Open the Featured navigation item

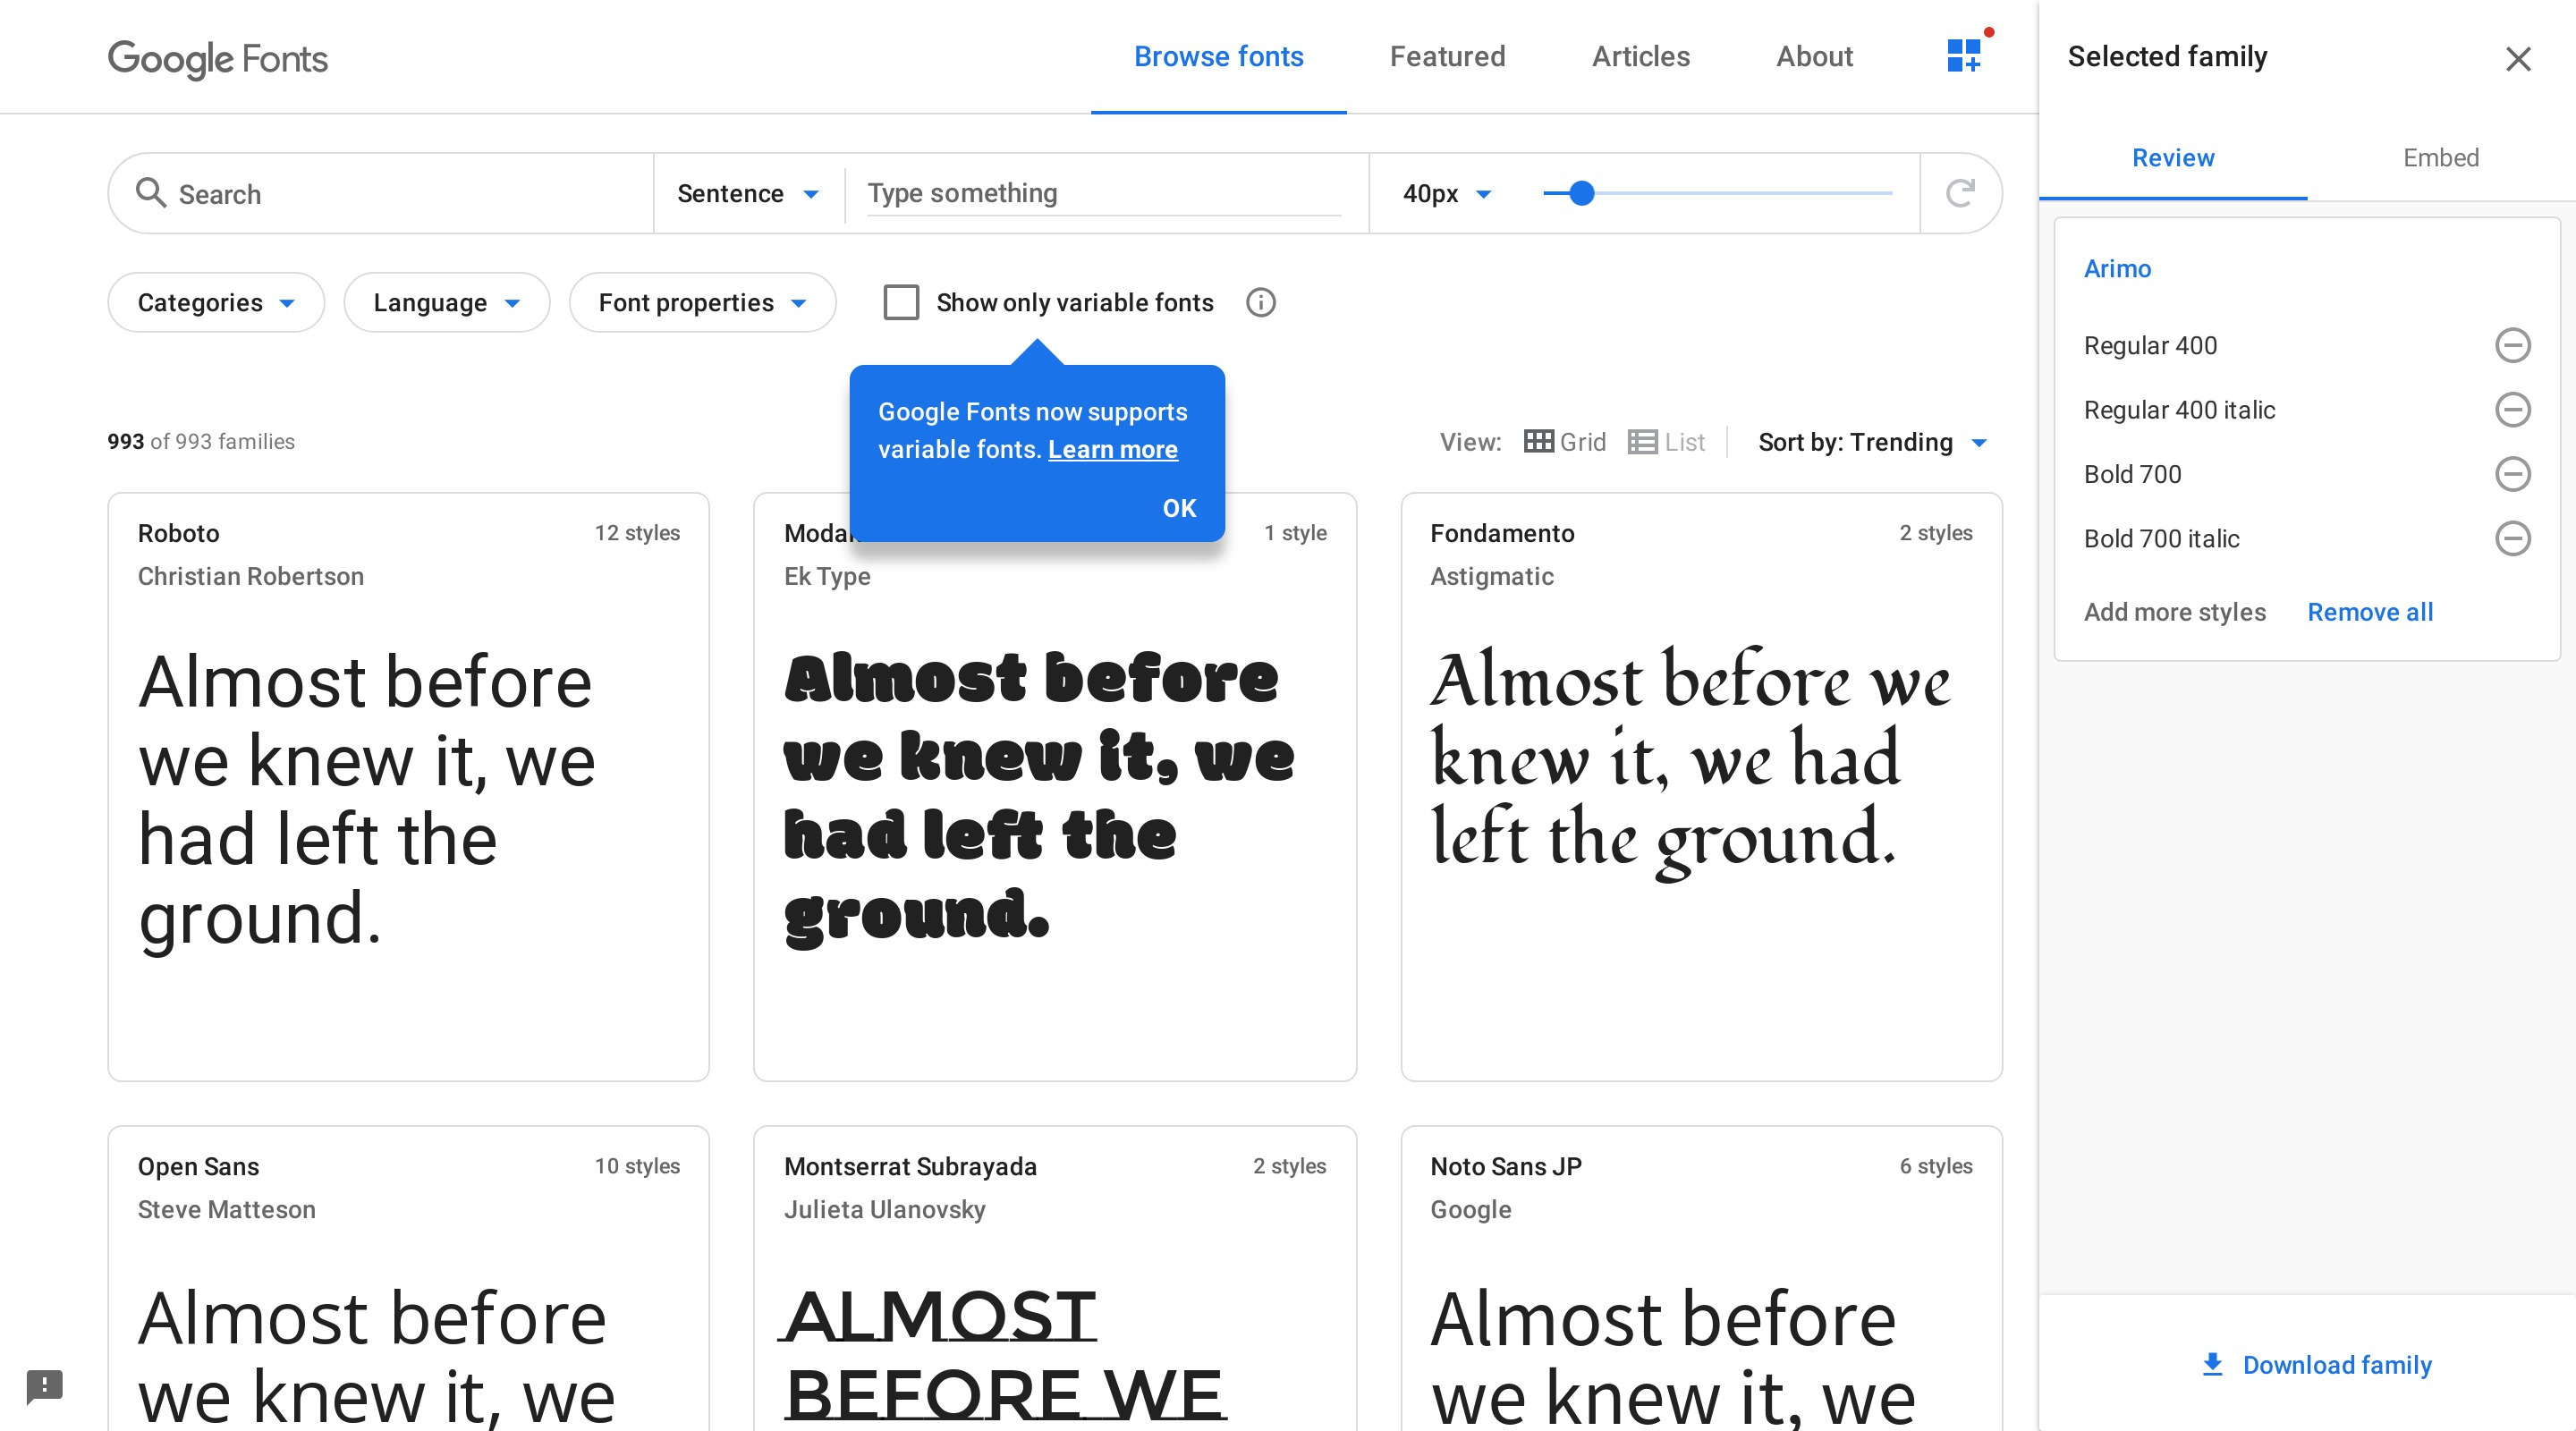coord(1447,56)
